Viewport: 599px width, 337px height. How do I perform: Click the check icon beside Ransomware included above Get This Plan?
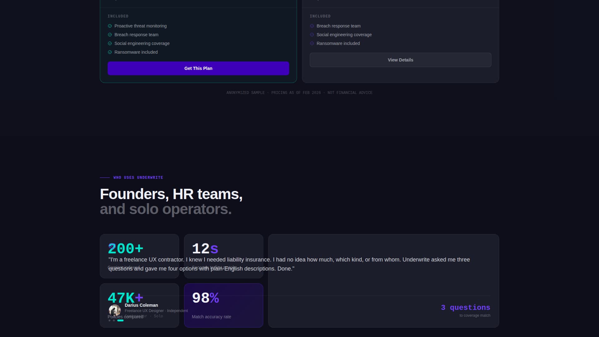(110, 52)
